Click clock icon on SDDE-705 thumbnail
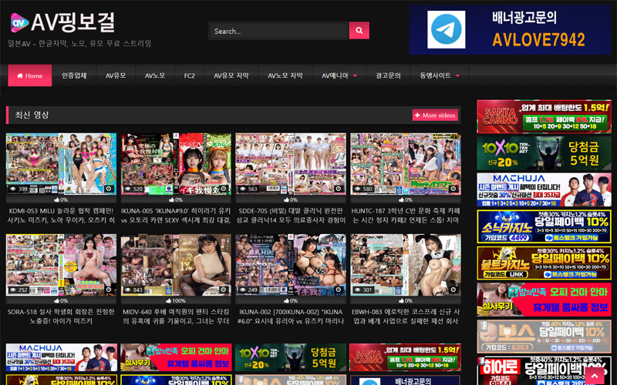 coord(339,189)
